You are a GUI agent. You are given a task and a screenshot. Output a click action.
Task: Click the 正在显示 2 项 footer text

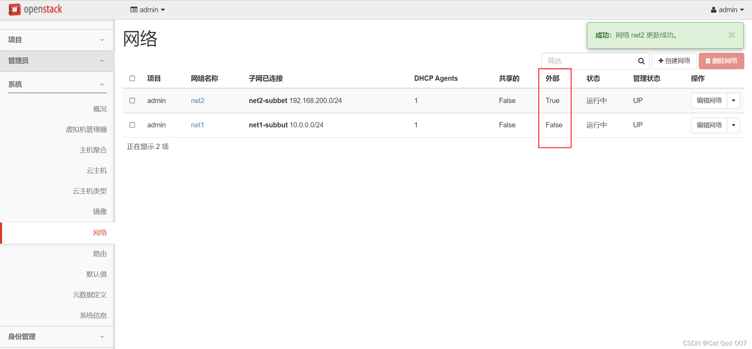tap(148, 146)
